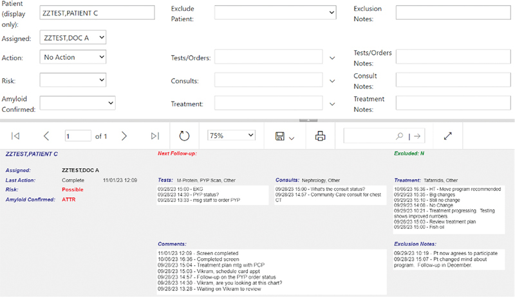
Task: Click the 11/01/23 12:09 last action timestamp
Action: (x=120, y=180)
